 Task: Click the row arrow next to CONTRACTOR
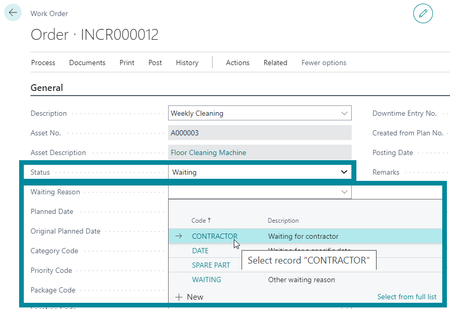[x=179, y=236]
